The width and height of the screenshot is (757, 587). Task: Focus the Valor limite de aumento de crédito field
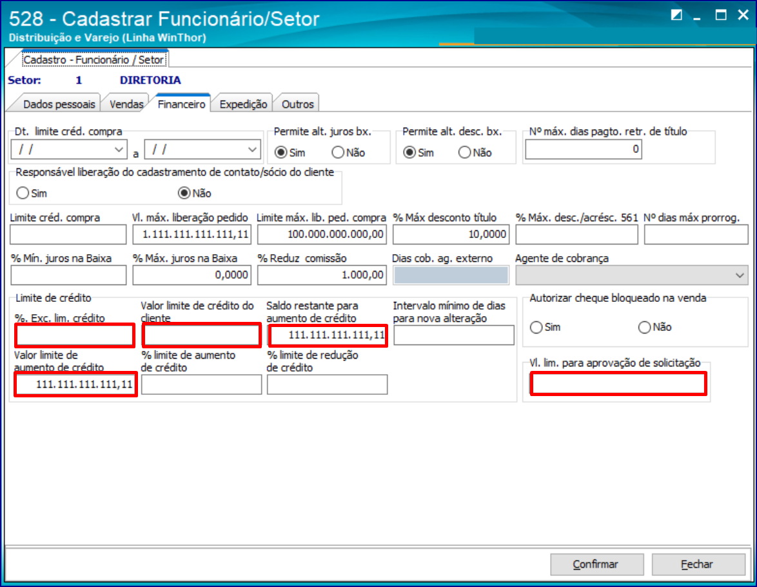76,384
